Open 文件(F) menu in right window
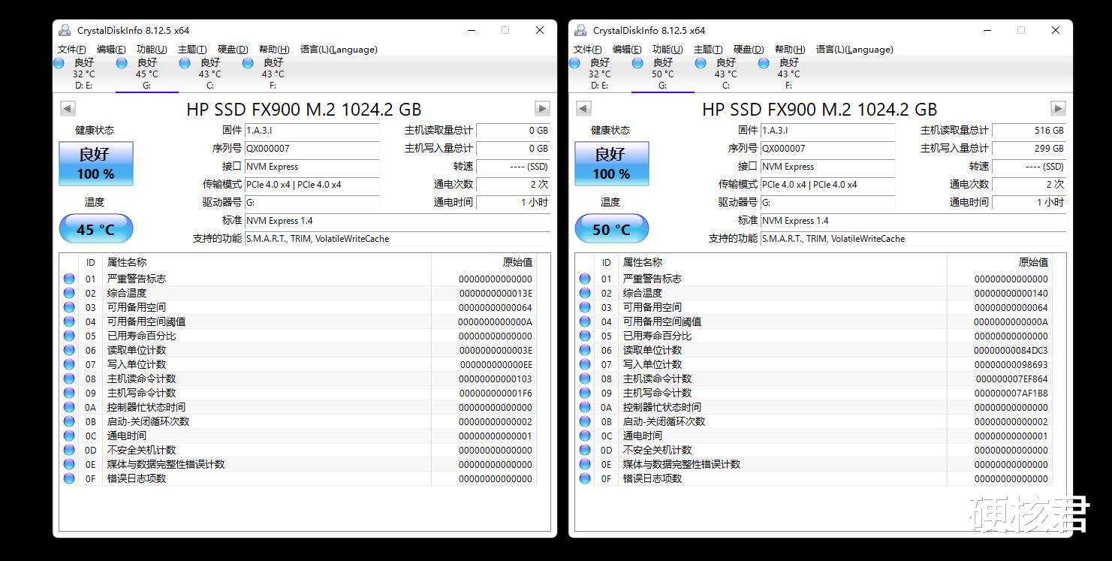Screen dimensions: 1112x561 [588, 50]
